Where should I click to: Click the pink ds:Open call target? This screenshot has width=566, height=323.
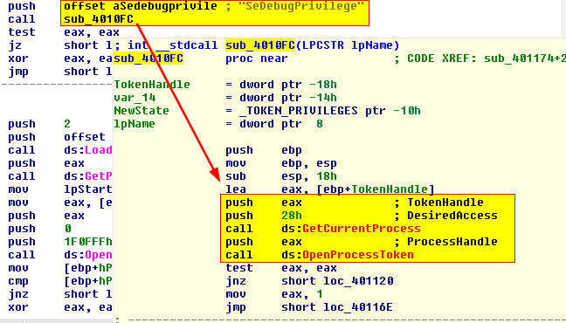[x=88, y=255]
